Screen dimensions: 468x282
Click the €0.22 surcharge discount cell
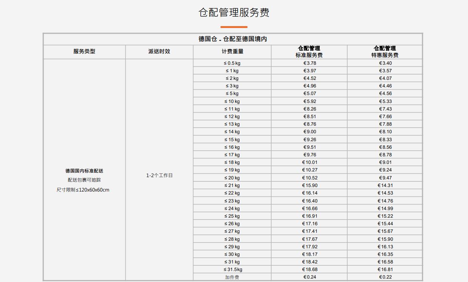384,277
